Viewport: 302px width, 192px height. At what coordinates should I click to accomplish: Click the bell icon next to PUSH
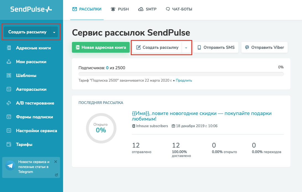click(x=113, y=9)
